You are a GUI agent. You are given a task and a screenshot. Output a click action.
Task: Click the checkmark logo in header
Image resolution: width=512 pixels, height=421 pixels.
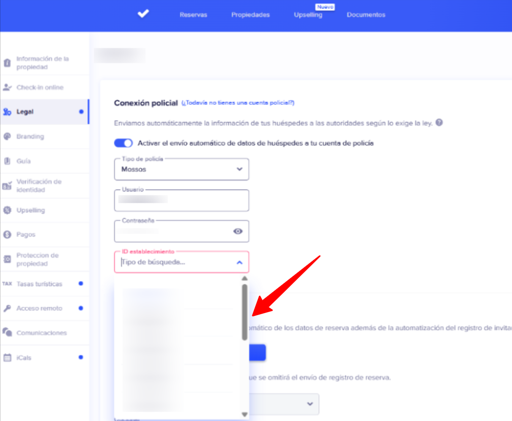143,14
